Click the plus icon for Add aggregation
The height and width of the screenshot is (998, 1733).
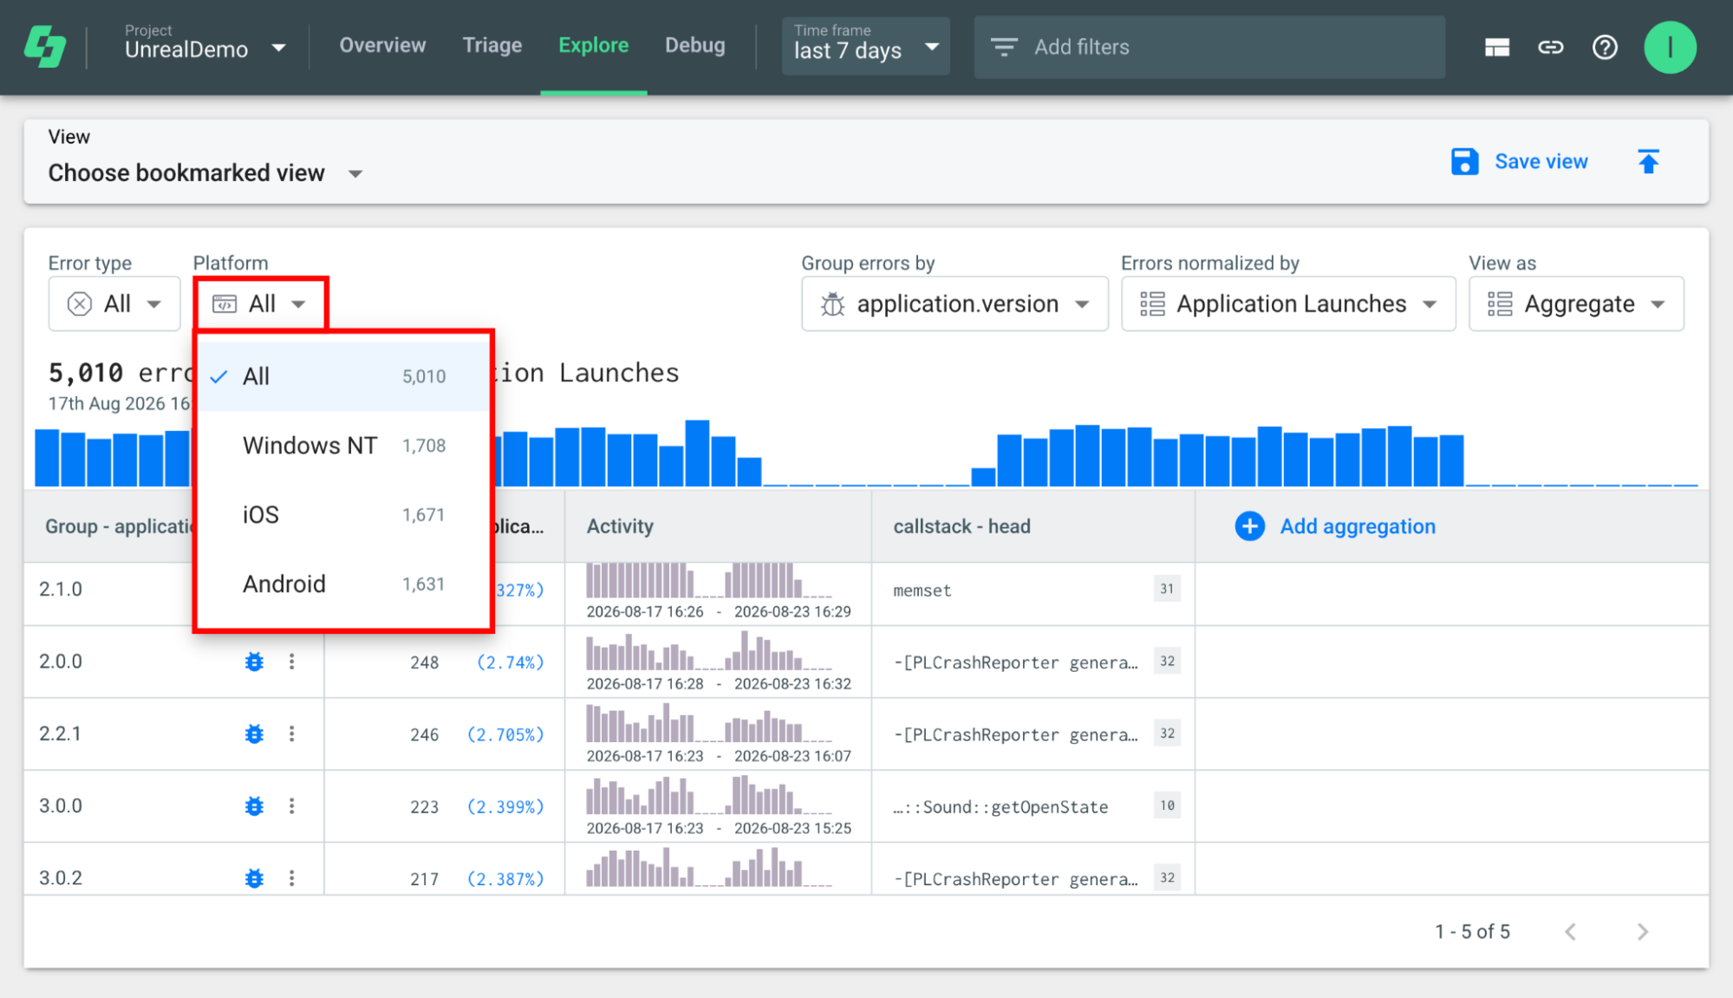1249,526
